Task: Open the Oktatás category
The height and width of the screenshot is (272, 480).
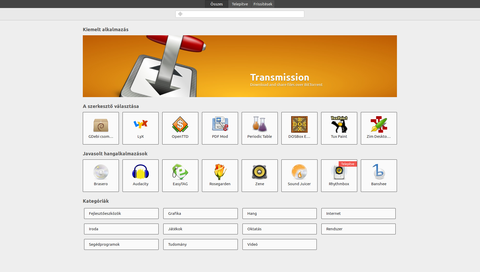Action: (x=280, y=229)
